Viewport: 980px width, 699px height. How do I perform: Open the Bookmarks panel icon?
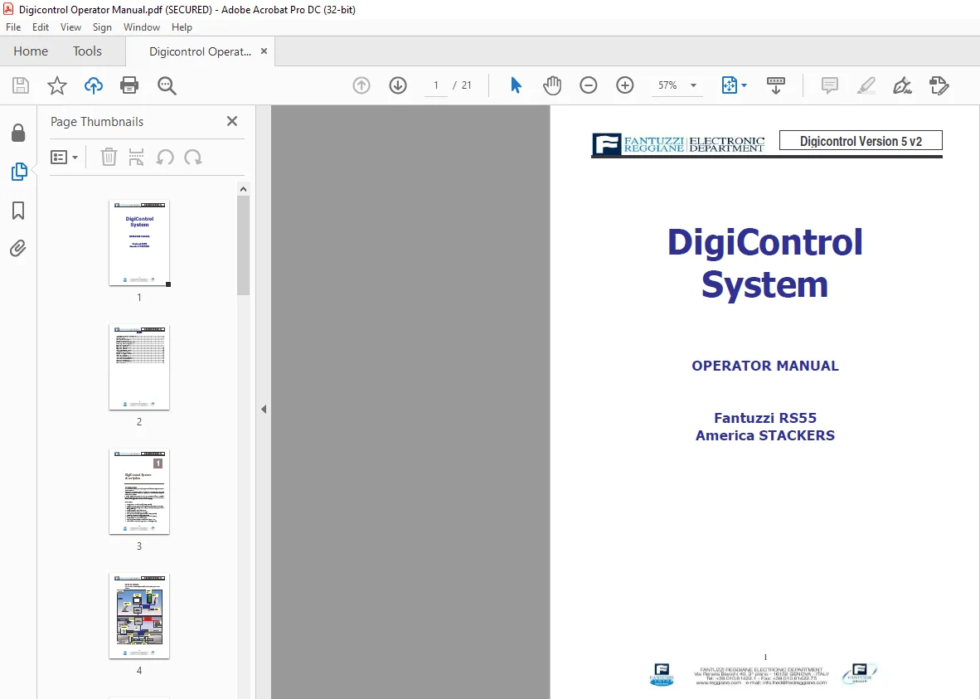pos(18,211)
